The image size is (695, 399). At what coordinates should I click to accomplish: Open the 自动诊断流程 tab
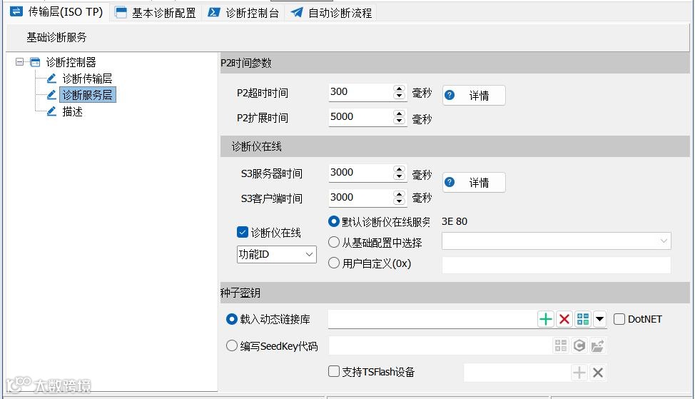click(331, 13)
